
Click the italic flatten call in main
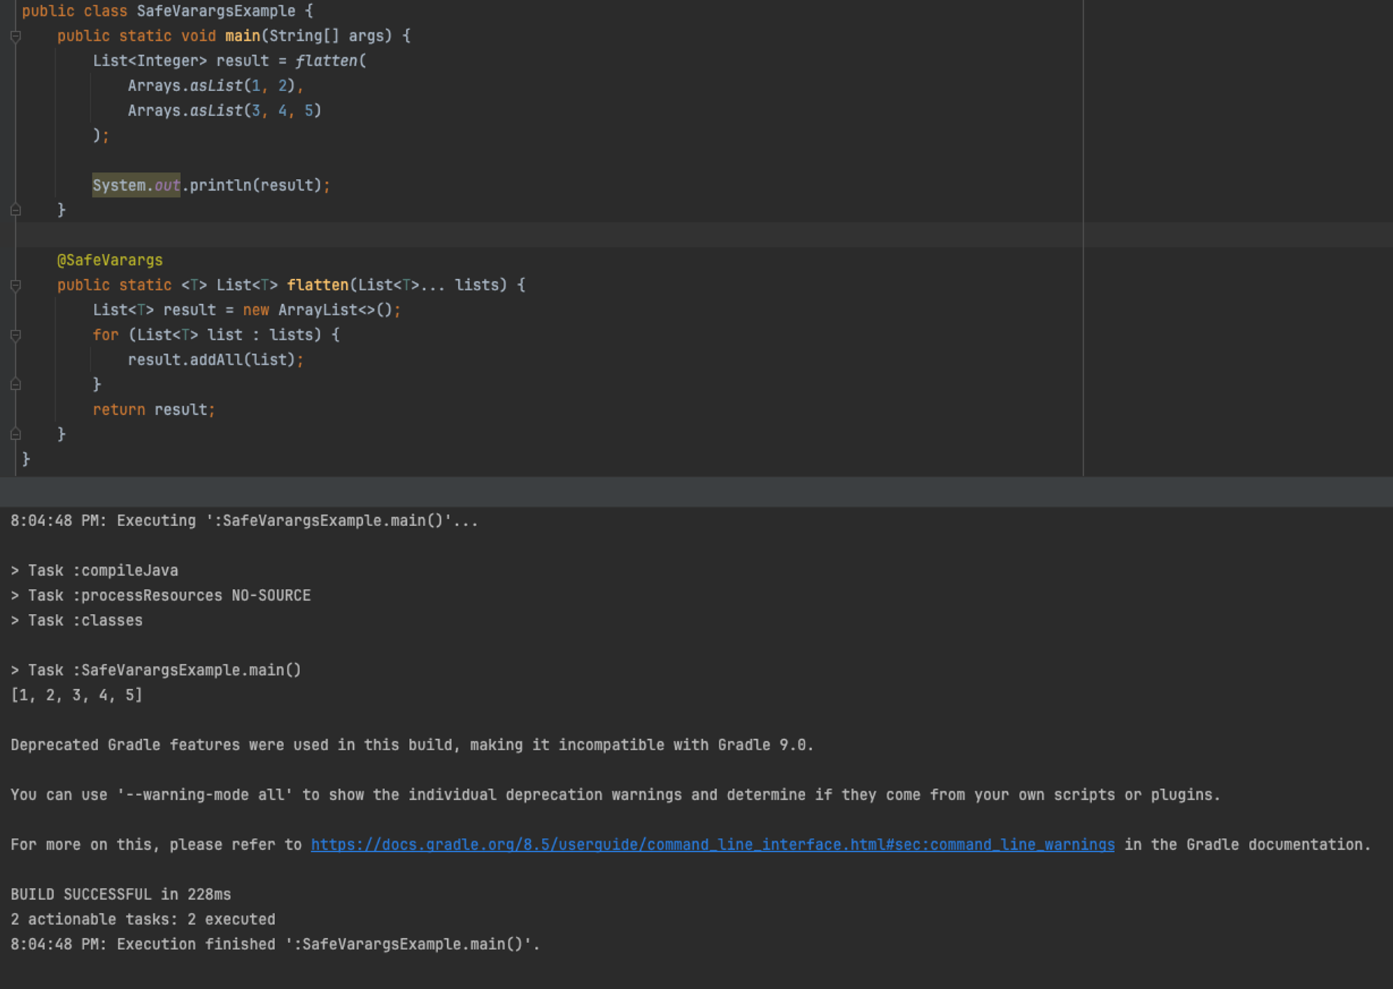point(326,61)
